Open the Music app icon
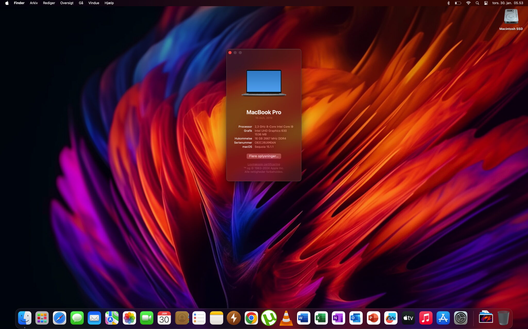This screenshot has height=329, width=528. [x=426, y=318]
